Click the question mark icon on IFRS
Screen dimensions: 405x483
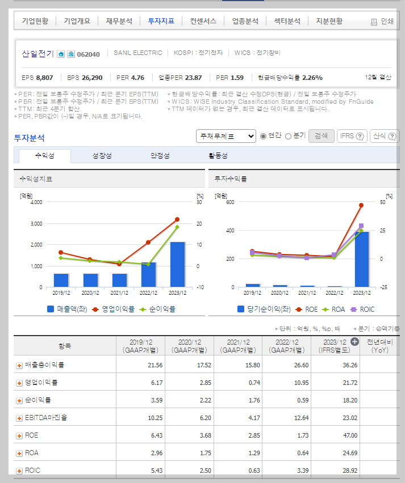[360, 136]
